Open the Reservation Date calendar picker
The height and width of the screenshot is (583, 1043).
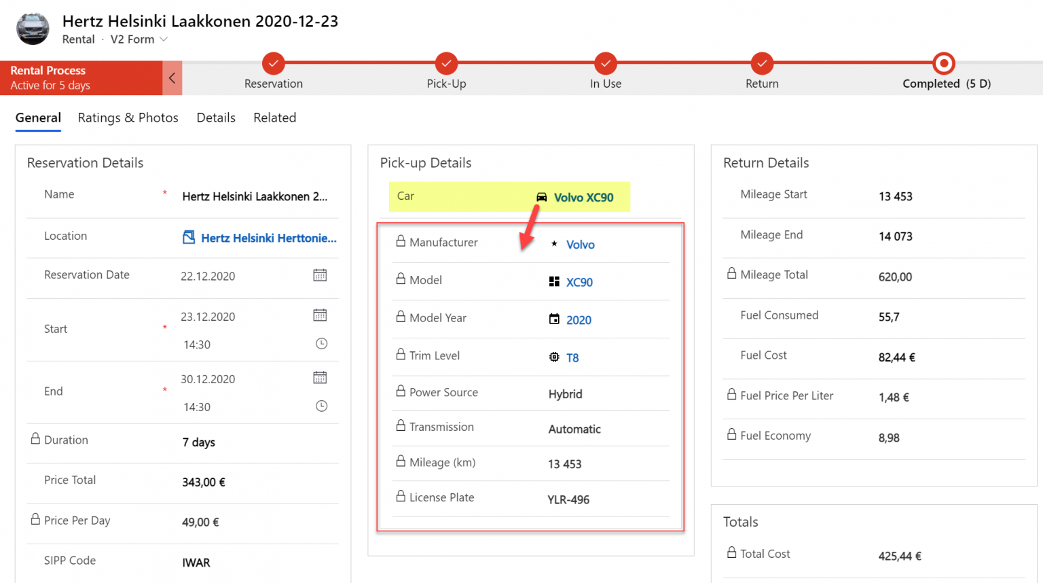click(x=320, y=275)
